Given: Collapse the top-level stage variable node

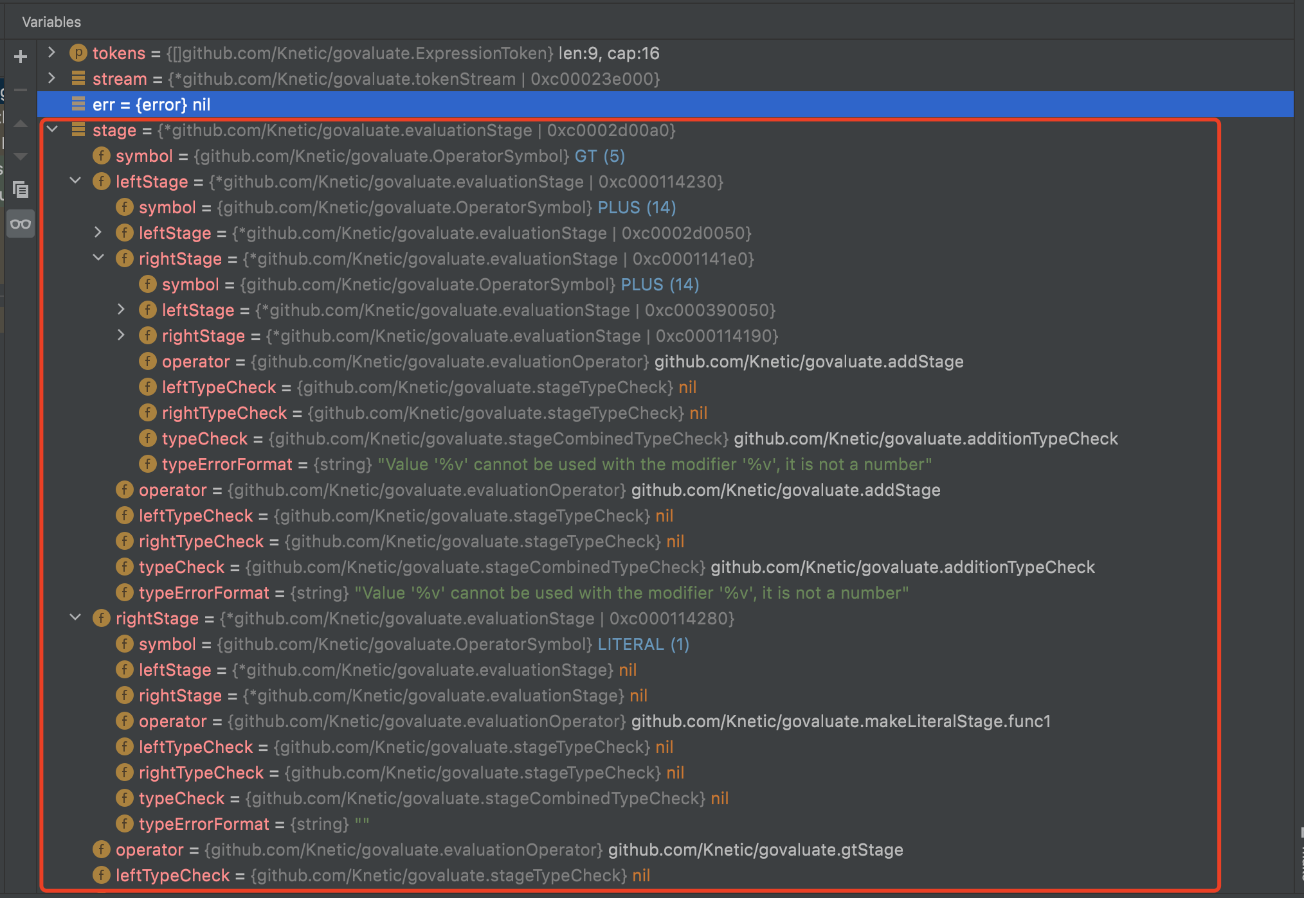Looking at the screenshot, I should [52, 130].
